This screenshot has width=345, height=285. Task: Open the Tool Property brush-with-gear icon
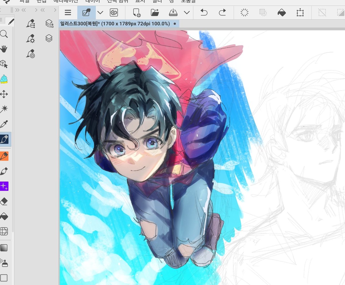pyautogui.click(x=30, y=38)
